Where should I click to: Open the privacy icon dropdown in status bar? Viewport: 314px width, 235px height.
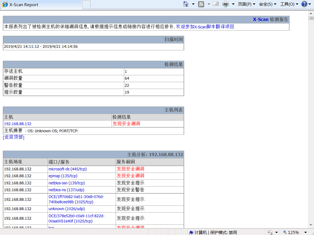pos(277,232)
